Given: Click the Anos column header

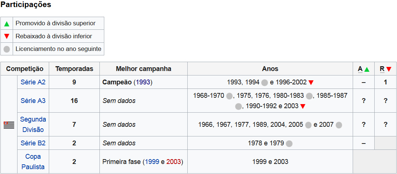Looking at the screenshot, I should click(270, 69).
